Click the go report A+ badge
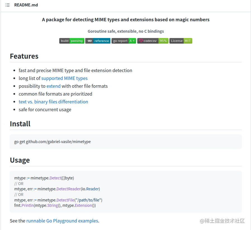 pos(124,41)
